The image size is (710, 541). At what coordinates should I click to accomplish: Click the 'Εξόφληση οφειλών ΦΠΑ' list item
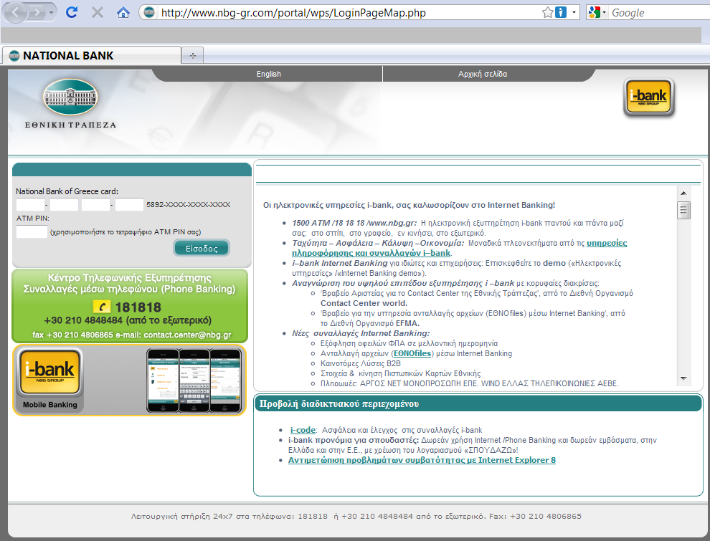(409, 343)
